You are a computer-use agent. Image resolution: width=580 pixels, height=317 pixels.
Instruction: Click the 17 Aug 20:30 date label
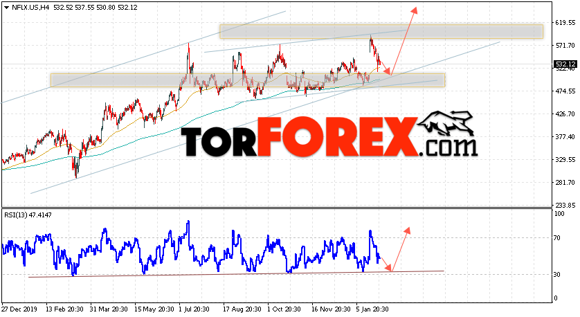click(x=242, y=309)
